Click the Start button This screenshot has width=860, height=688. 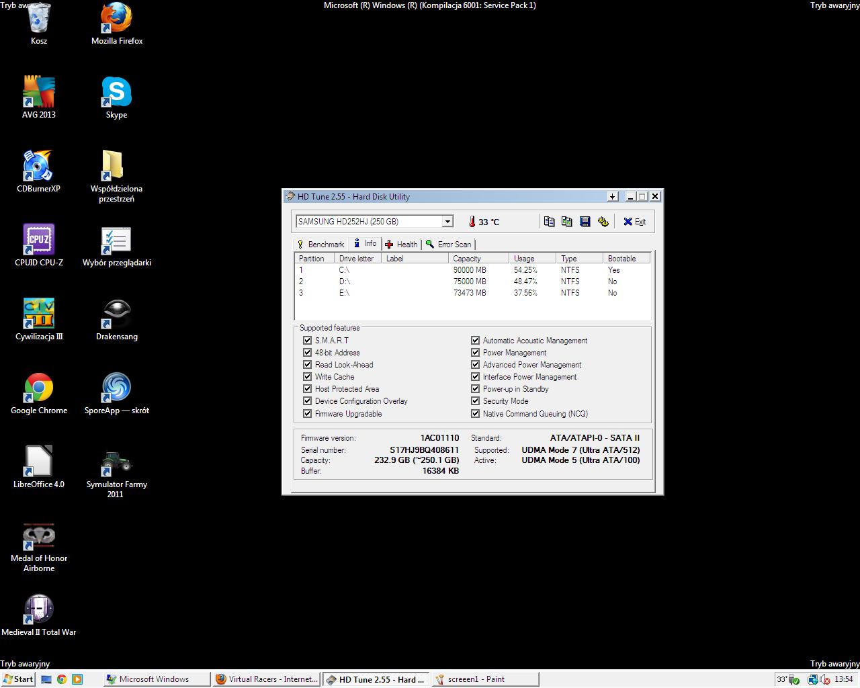tap(18, 679)
